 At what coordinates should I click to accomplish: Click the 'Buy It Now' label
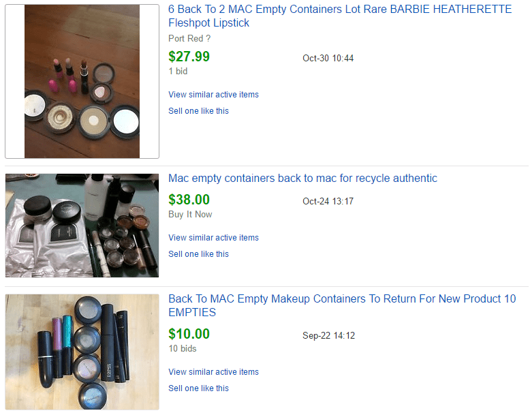(190, 215)
